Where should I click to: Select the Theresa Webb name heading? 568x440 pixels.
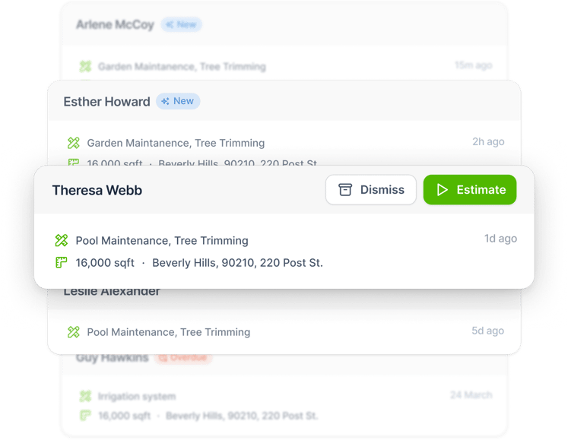97,191
